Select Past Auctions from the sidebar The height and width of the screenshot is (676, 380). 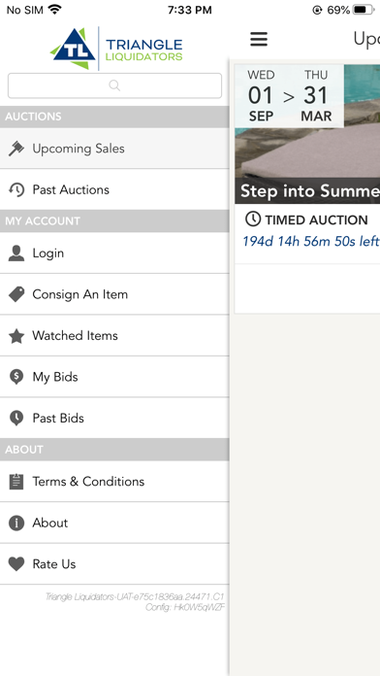(114, 189)
